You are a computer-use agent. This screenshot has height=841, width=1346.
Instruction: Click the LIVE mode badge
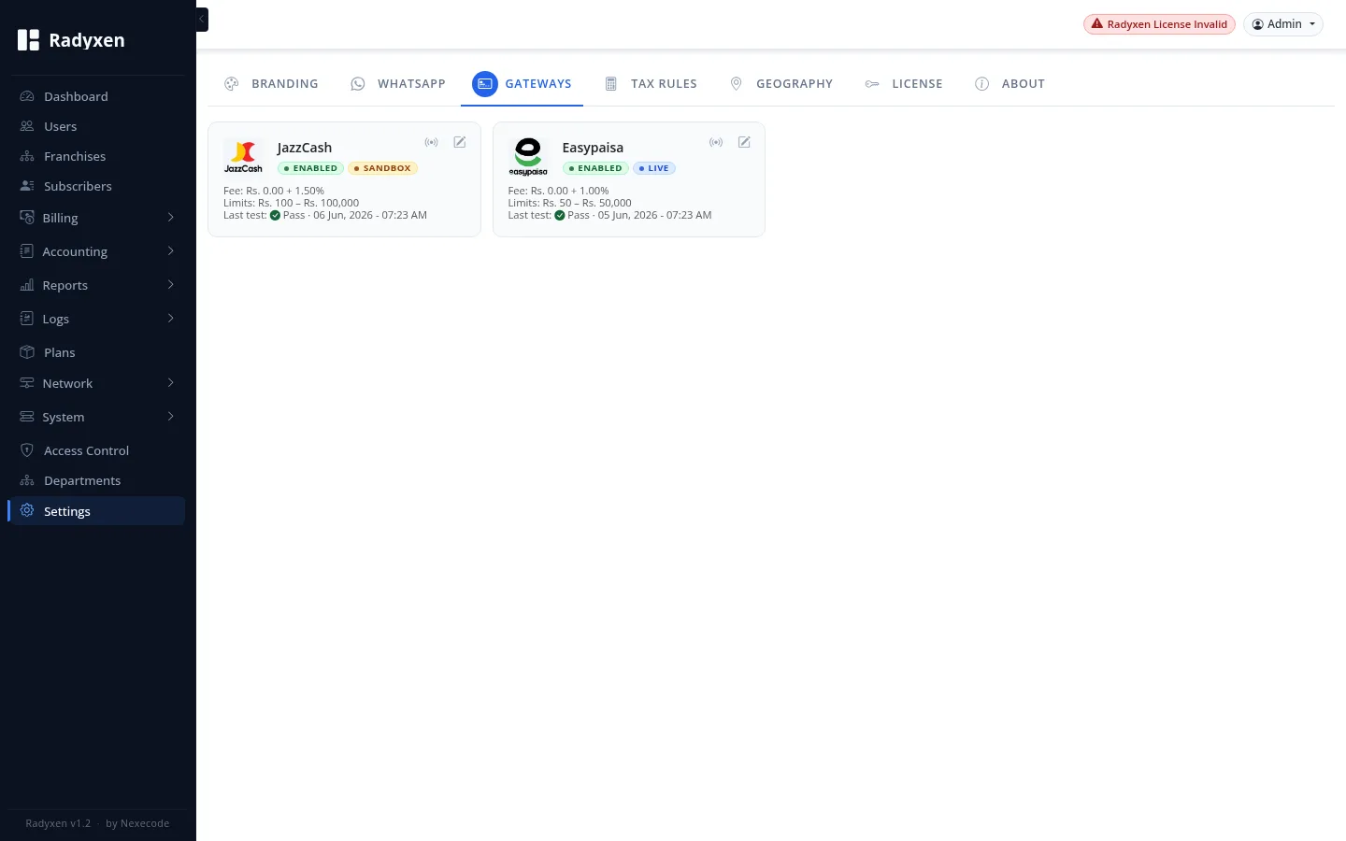[x=654, y=168]
